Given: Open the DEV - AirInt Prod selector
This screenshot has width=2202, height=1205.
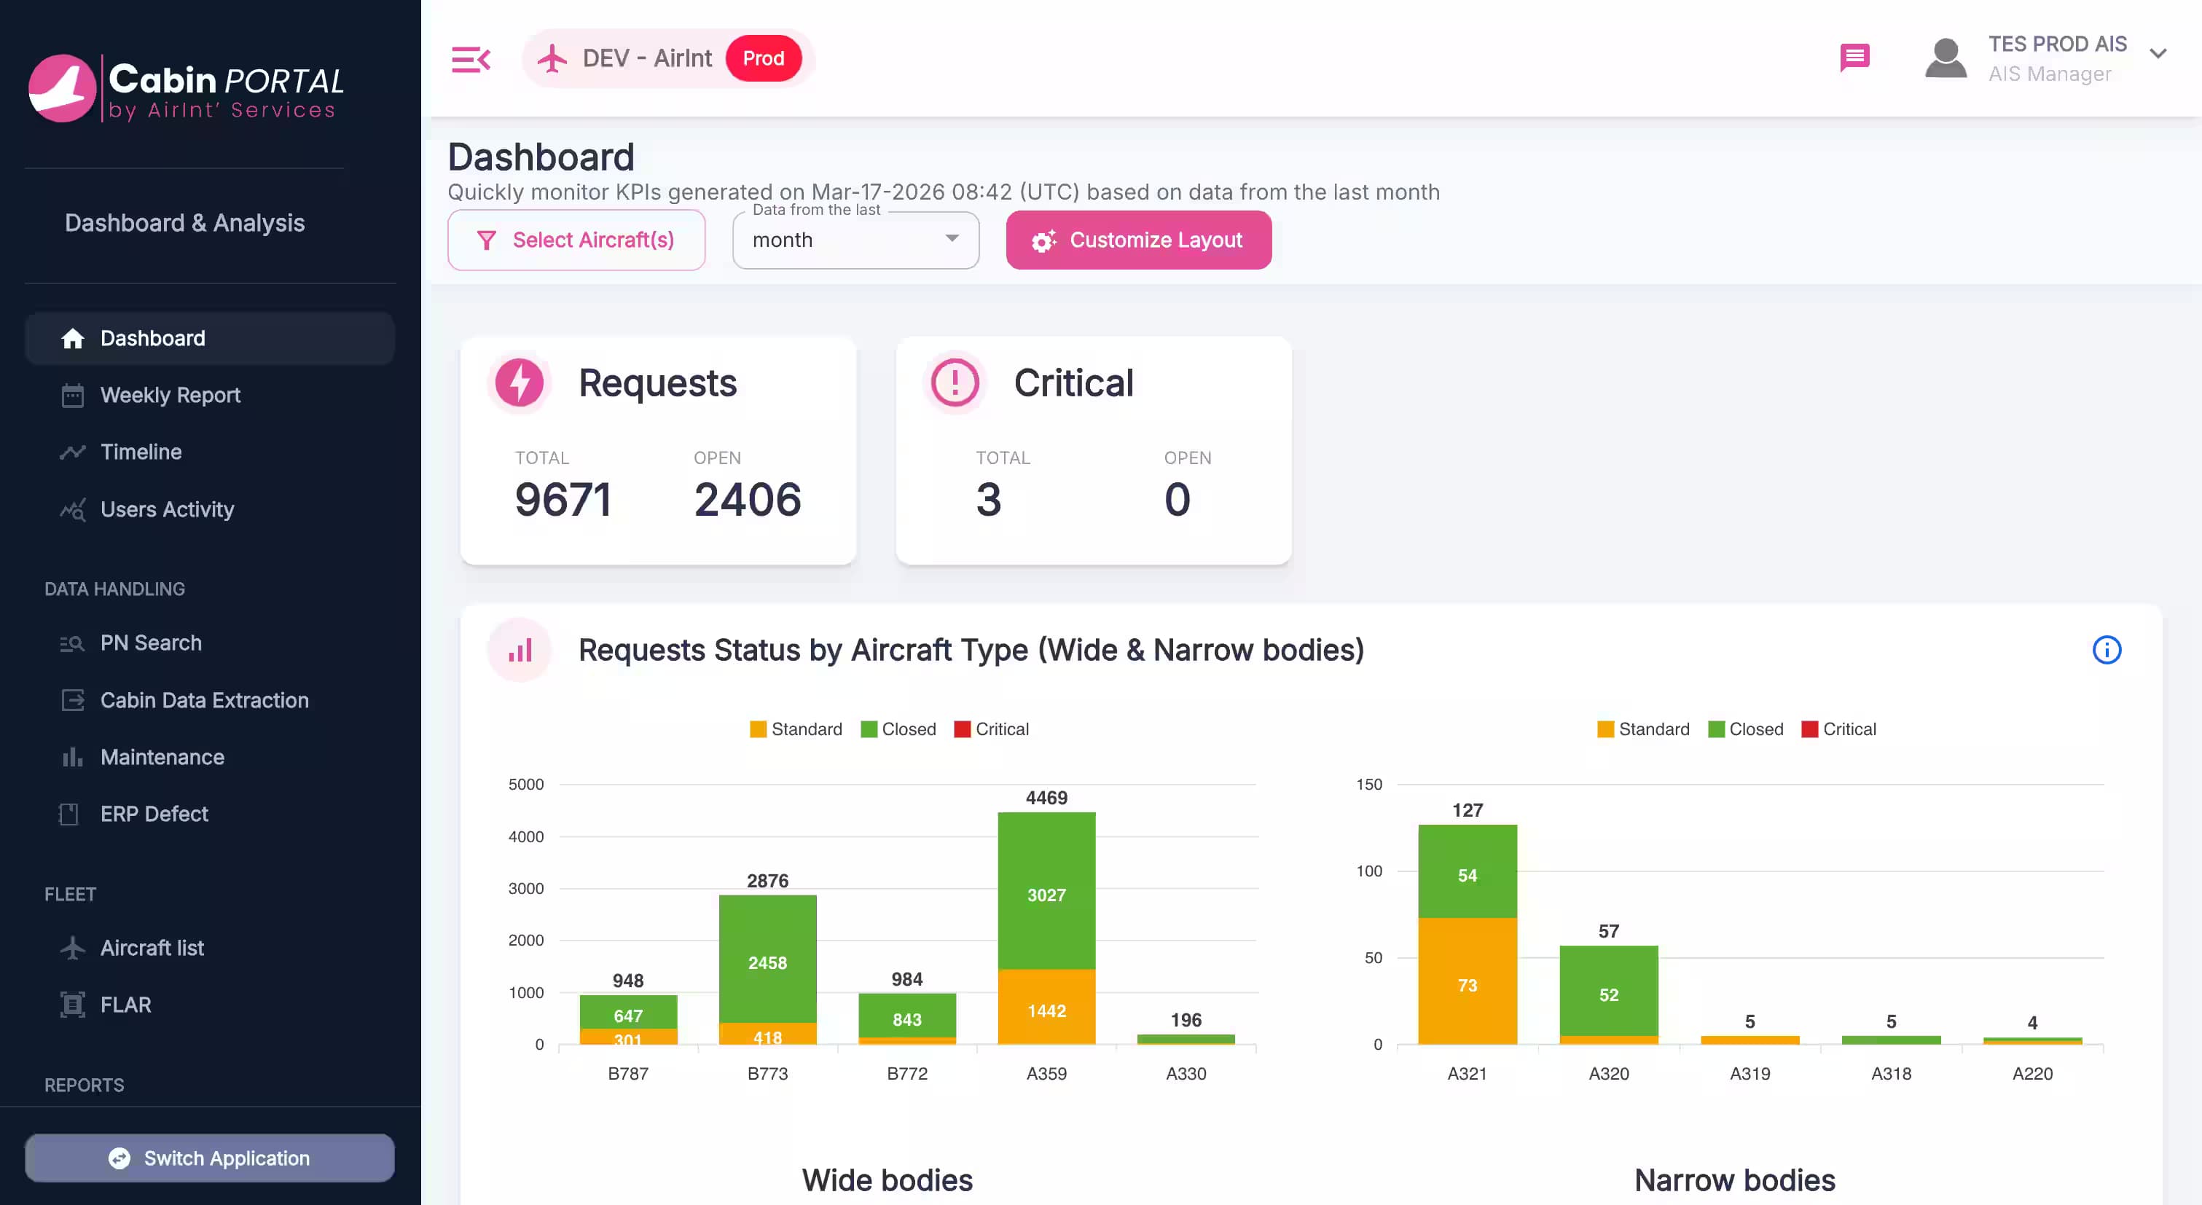Looking at the screenshot, I should pos(668,58).
